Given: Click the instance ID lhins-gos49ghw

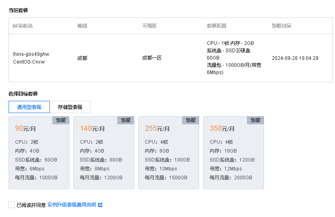Looking at the screenshot, I should tap(31, 54).
